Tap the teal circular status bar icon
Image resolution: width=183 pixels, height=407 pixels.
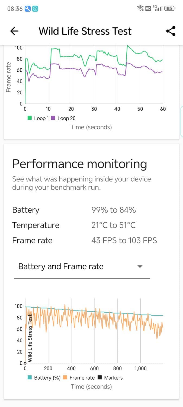point(35,9)
